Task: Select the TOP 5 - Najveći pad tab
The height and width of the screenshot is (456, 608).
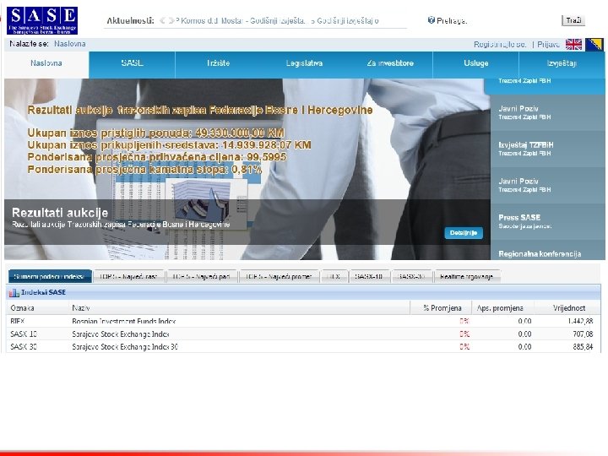Action: click(202, 276)
